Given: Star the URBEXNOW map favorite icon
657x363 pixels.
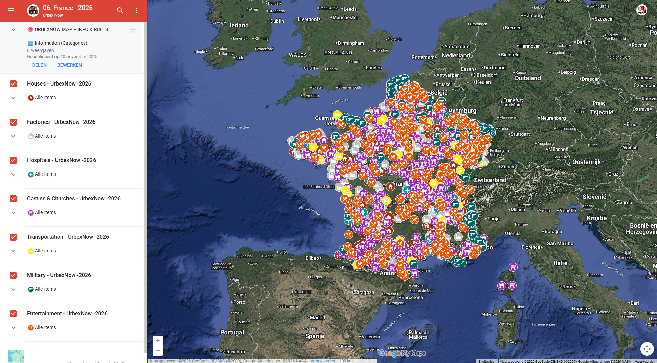Looking at the screenshot, I should click(x=133, y=30).
